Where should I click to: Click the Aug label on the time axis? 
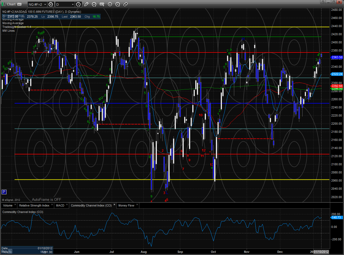click(143, 252)
